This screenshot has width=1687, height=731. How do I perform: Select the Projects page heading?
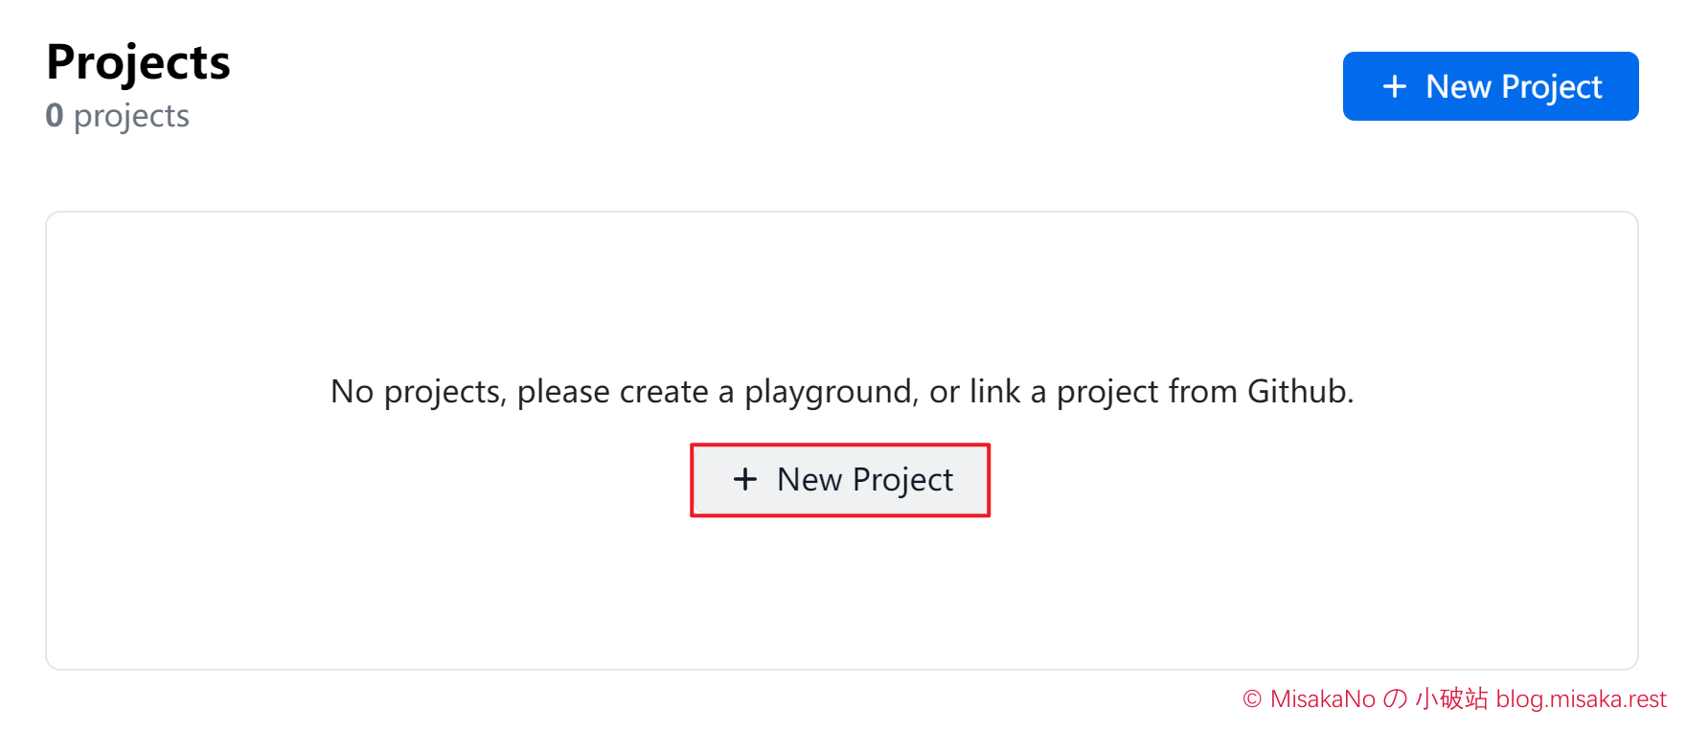pyautogui.click(x=138, y=63)
